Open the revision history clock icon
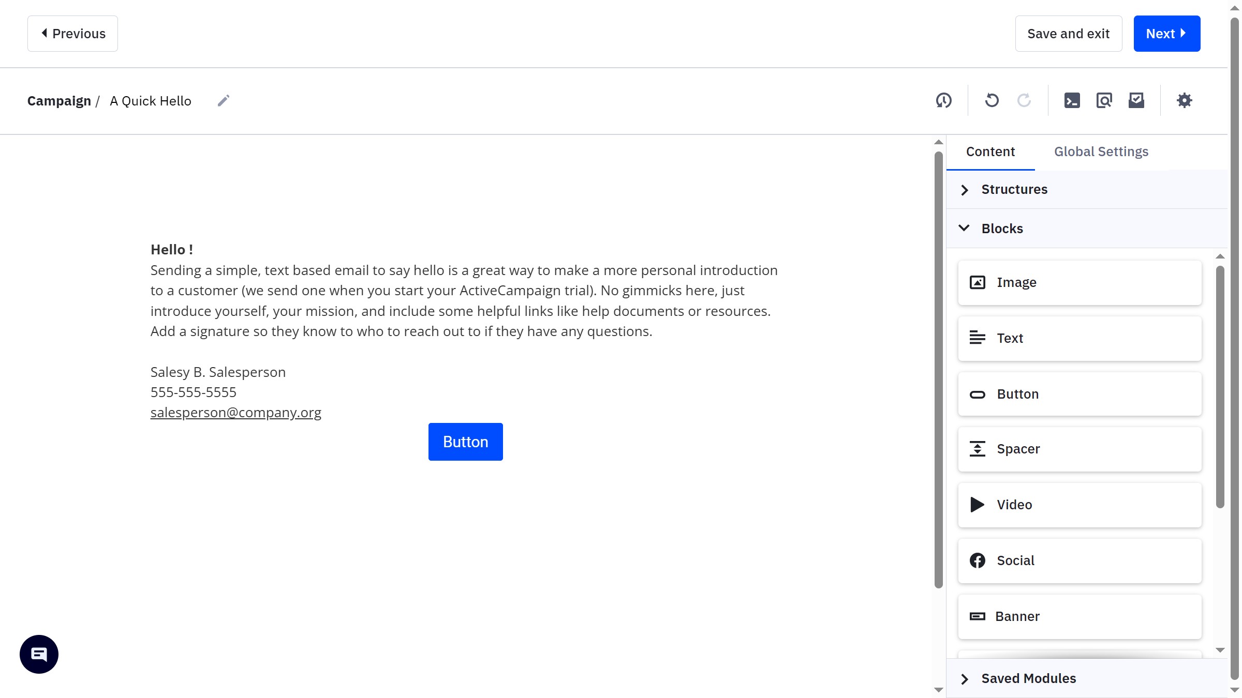Viewport: 1242px width, 698px height. pyautogui.click(x=943, y=100)
